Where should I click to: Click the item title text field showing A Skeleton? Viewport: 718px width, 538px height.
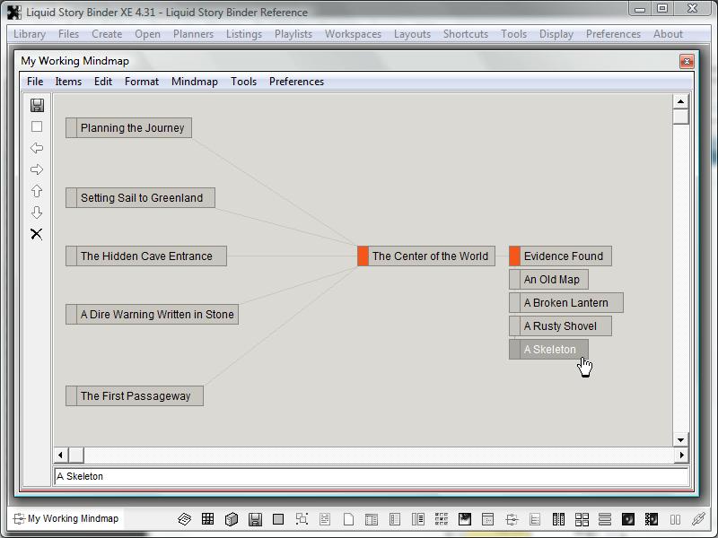pos(371,477)
